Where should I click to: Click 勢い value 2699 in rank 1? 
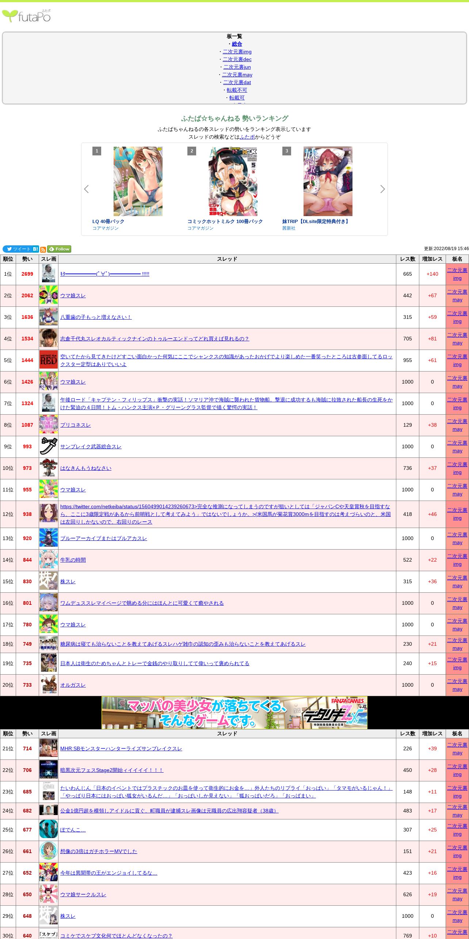click(x=27, y=274)
